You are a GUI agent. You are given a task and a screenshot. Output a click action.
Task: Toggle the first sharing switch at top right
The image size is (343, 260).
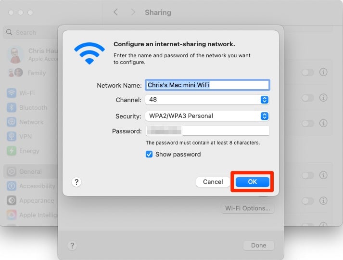(307, 72)
